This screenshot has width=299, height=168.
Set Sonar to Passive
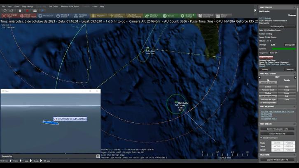[x=289, y=146]
